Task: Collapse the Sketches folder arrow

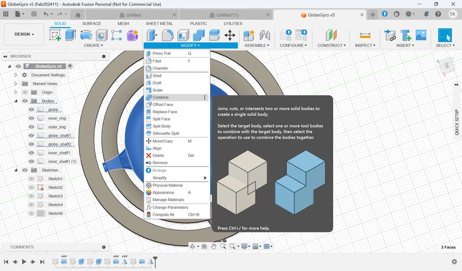Action: [x=16, y=170]
